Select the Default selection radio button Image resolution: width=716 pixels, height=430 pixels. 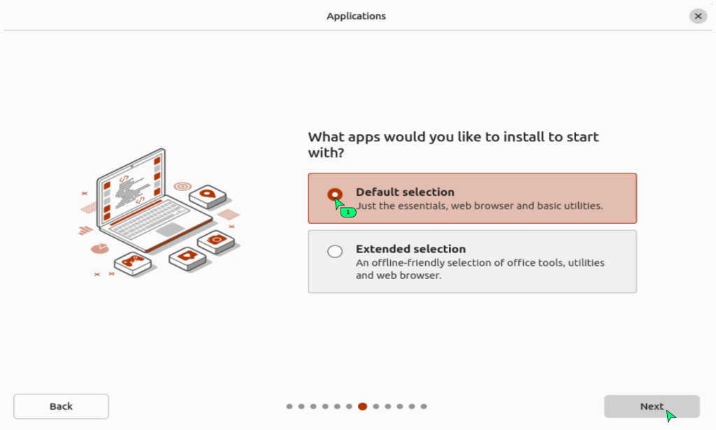[x=335, y=194]
